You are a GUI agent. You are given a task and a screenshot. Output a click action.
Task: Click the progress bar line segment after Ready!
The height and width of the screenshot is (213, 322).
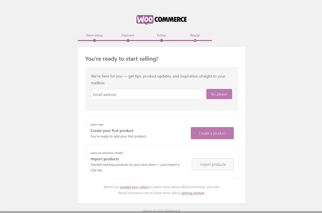[x=204, y=41]
